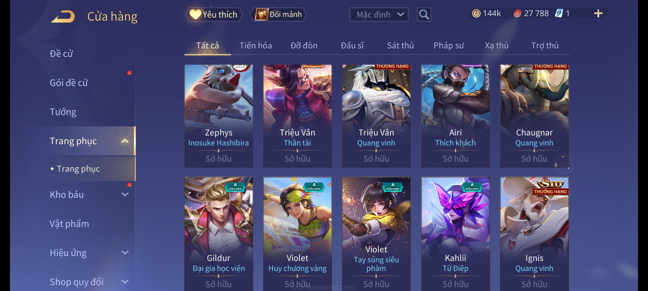The image size is (648, 291).
Task: Expand the Kho báu sidebar section
Action: pos(125,194)
